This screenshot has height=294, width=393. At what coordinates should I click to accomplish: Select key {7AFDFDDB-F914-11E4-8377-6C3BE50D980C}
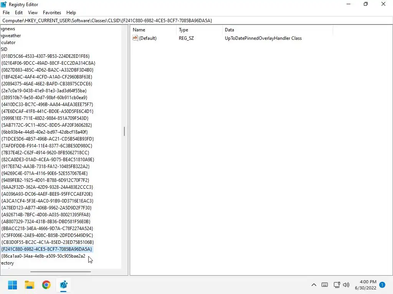click(x=46, y=145)
